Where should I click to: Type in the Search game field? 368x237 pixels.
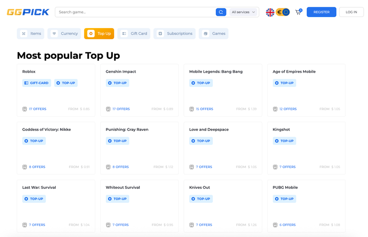click(136, 12)
